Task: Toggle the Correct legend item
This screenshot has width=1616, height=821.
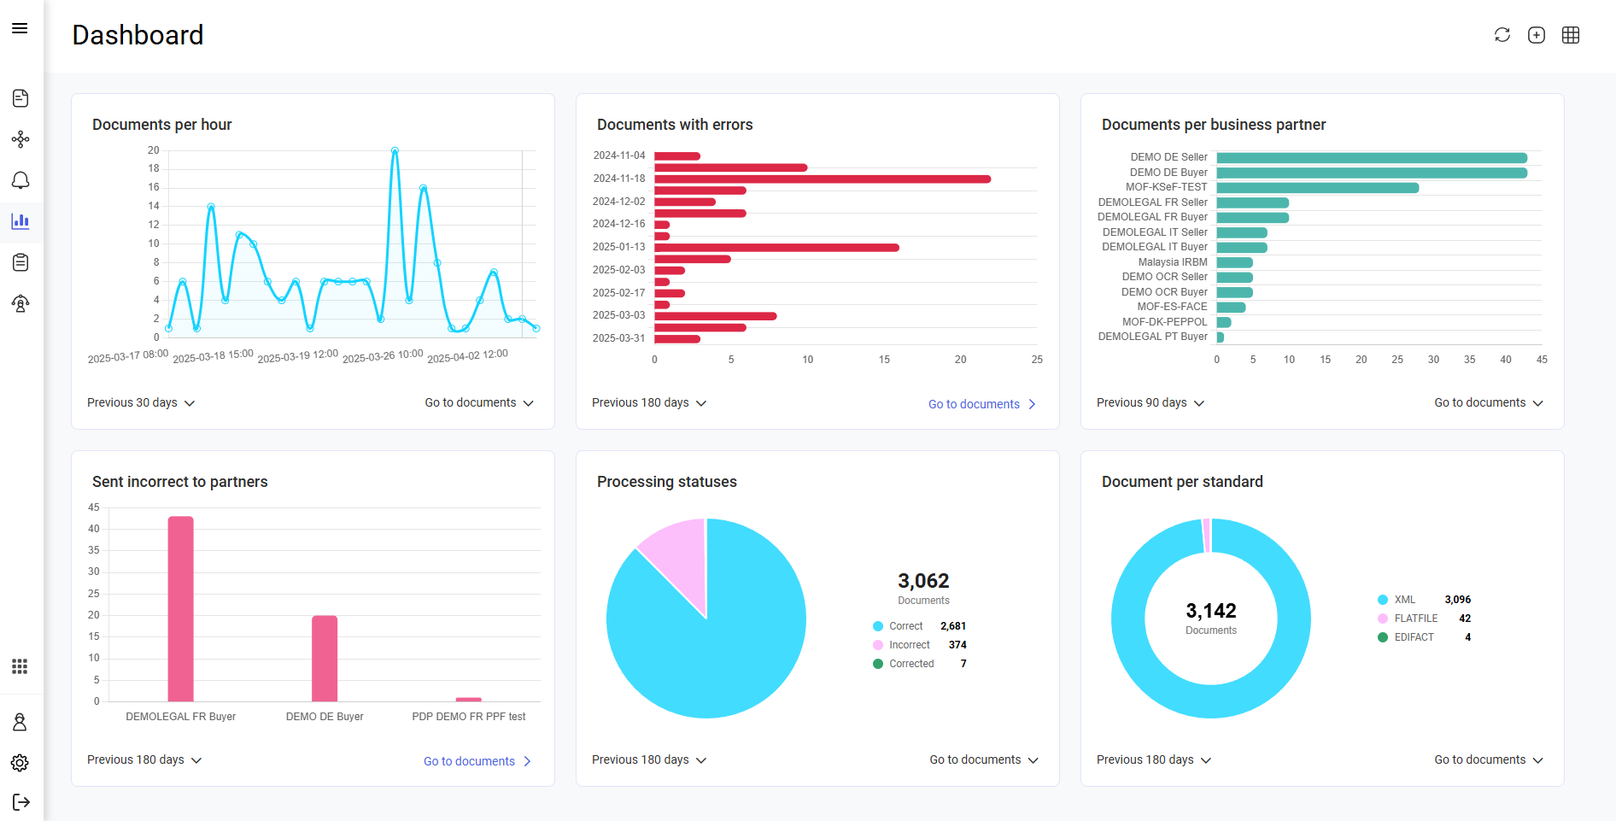Action: [x=905, y=626]
